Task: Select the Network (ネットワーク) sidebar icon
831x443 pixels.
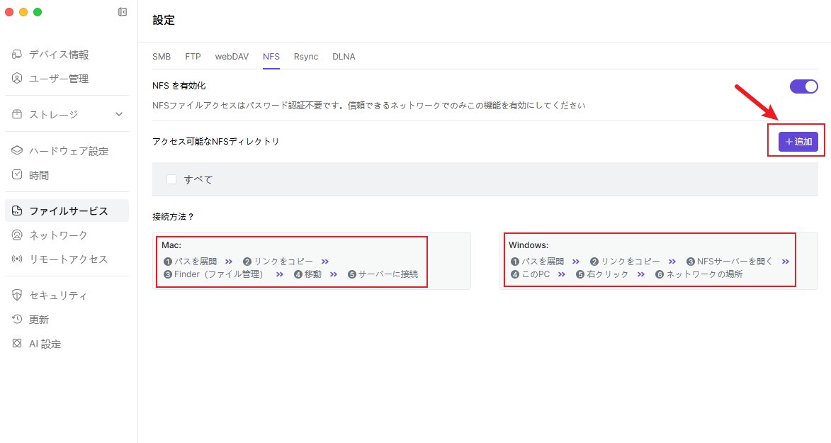Action: coord(18,235)
